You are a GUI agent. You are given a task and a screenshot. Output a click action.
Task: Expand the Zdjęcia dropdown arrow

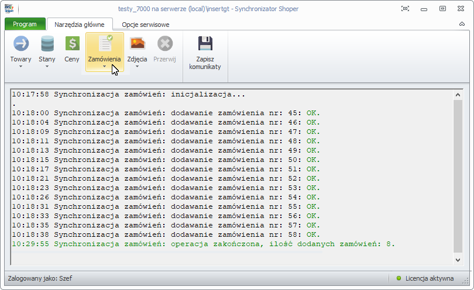tap(137, 67)
